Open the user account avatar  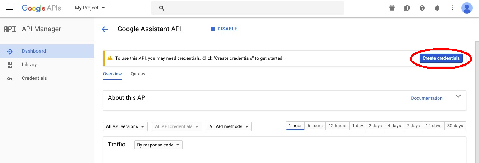click(x=467, y=8)
